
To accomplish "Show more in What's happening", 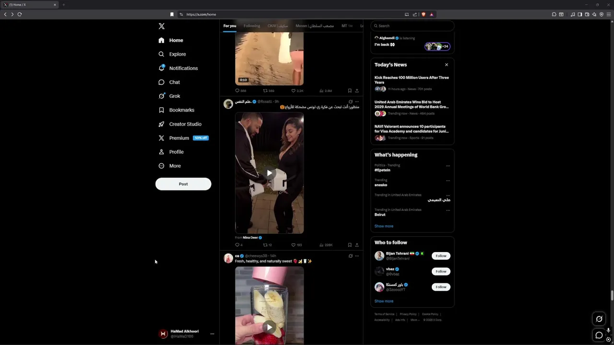I will 384,226.
